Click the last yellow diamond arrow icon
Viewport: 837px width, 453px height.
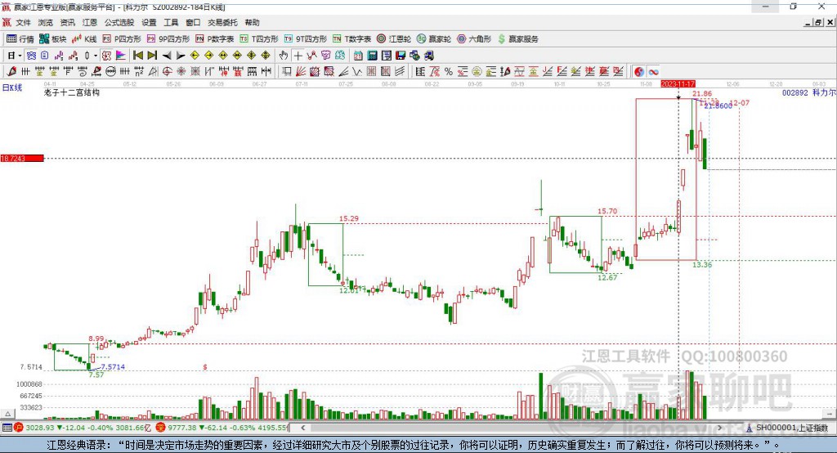pos(266,56)
